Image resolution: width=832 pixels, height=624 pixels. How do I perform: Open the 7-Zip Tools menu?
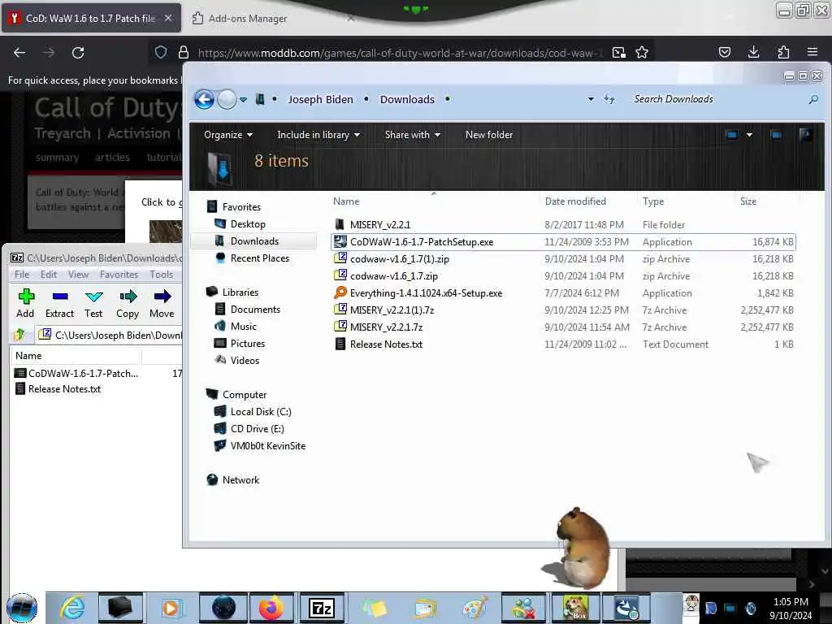click(x=162, y=275)
